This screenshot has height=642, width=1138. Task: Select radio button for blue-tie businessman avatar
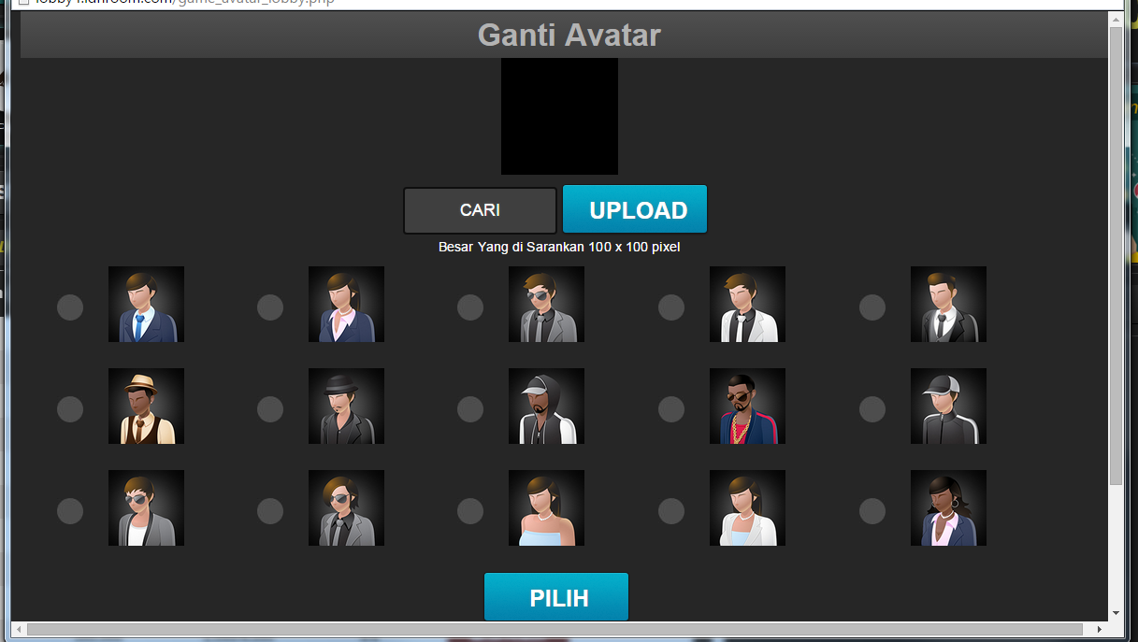click(x=70, y=307)
